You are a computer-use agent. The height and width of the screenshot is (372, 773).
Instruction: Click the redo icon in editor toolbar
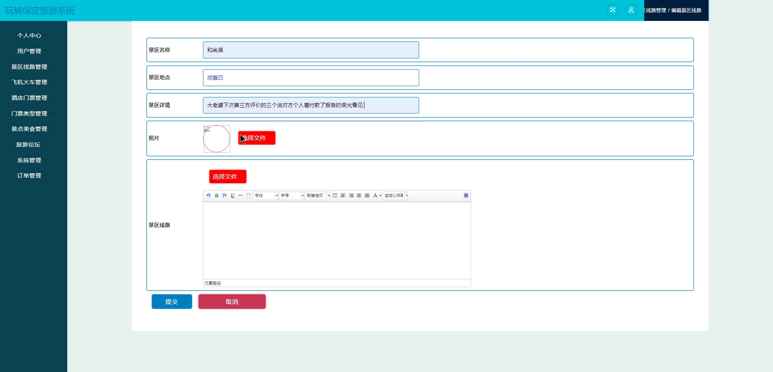click(x=225, y=196)
